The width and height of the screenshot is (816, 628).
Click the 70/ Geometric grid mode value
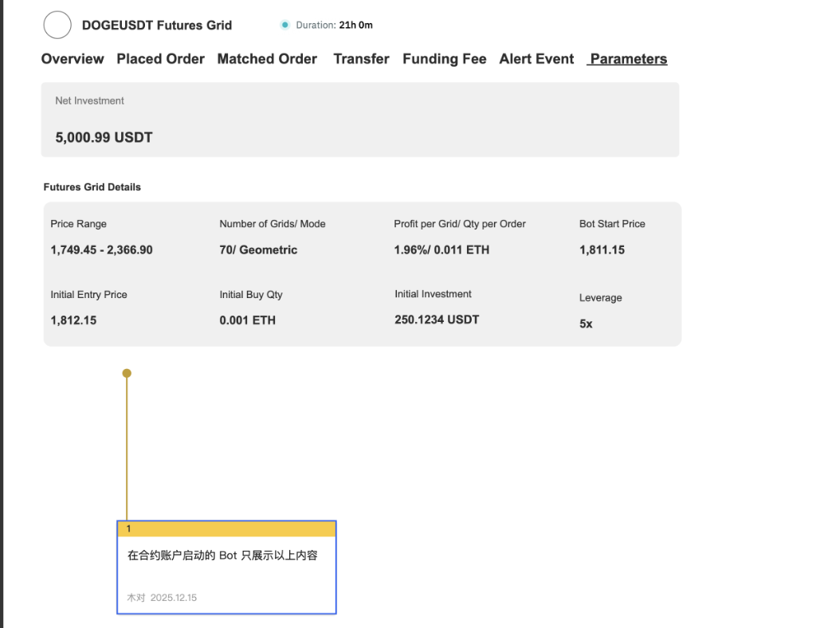tap(258, 250)
